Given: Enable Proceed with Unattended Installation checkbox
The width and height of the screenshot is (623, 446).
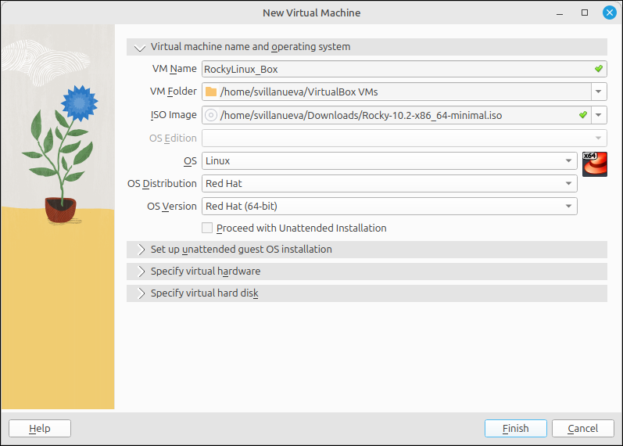Looking at the screenshot, I should coord(207,228).
